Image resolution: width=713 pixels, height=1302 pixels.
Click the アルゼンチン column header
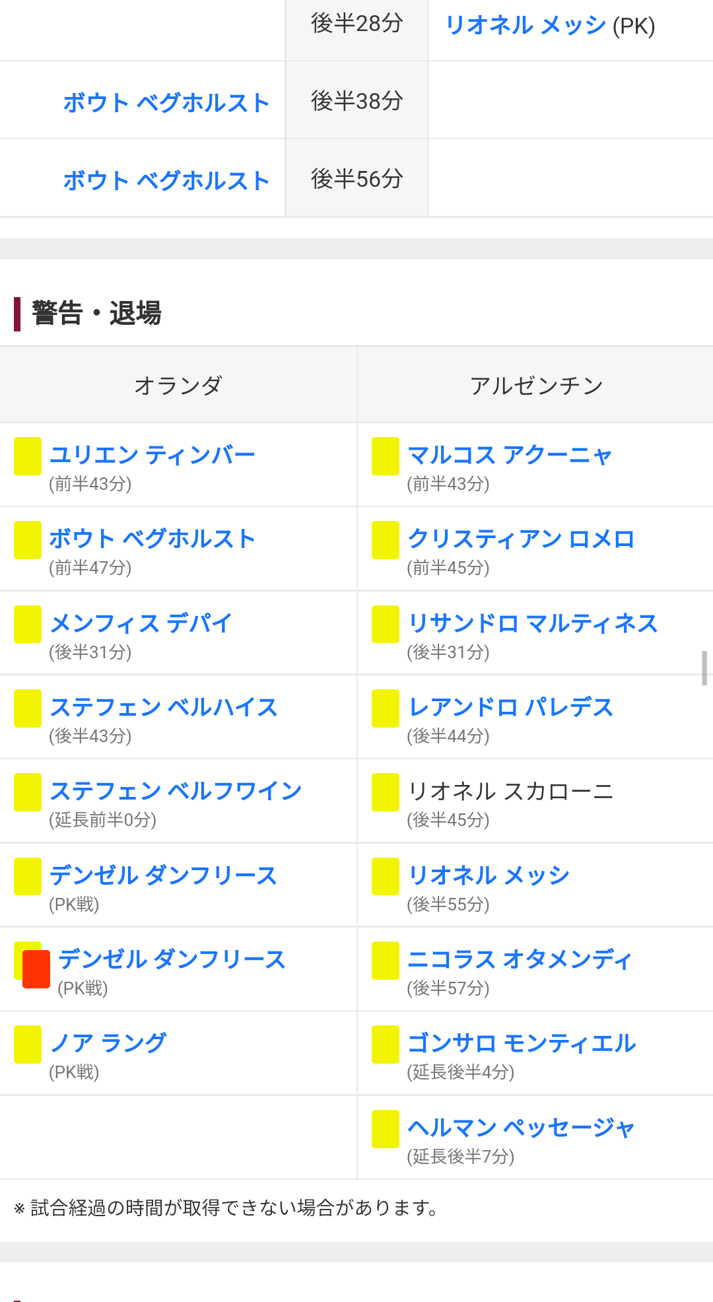pos(536,385)
